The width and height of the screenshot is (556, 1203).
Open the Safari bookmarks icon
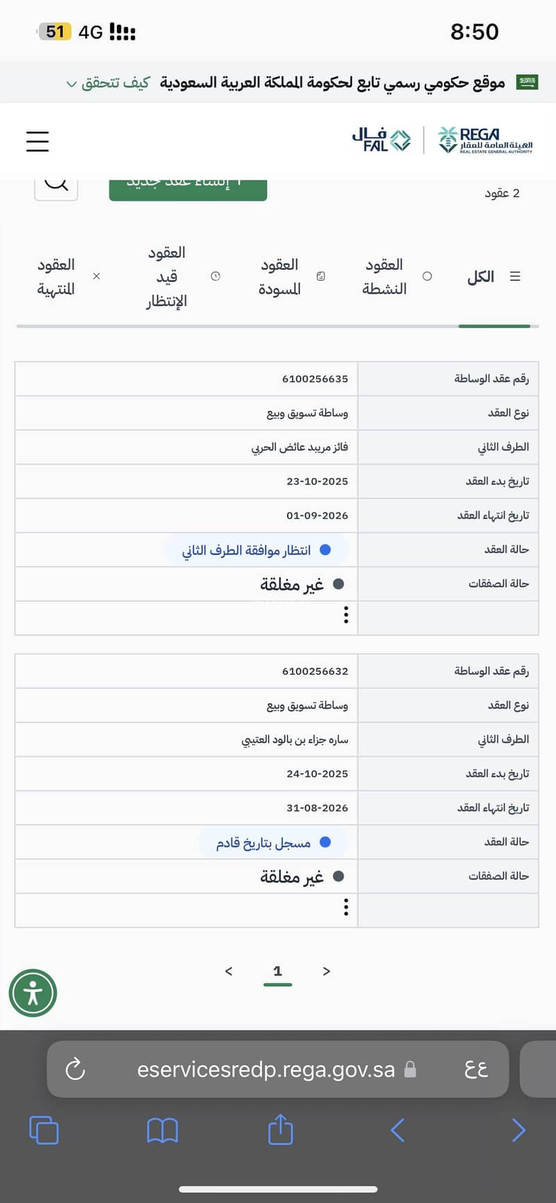pyautogui.click(x=163, y=1131)
